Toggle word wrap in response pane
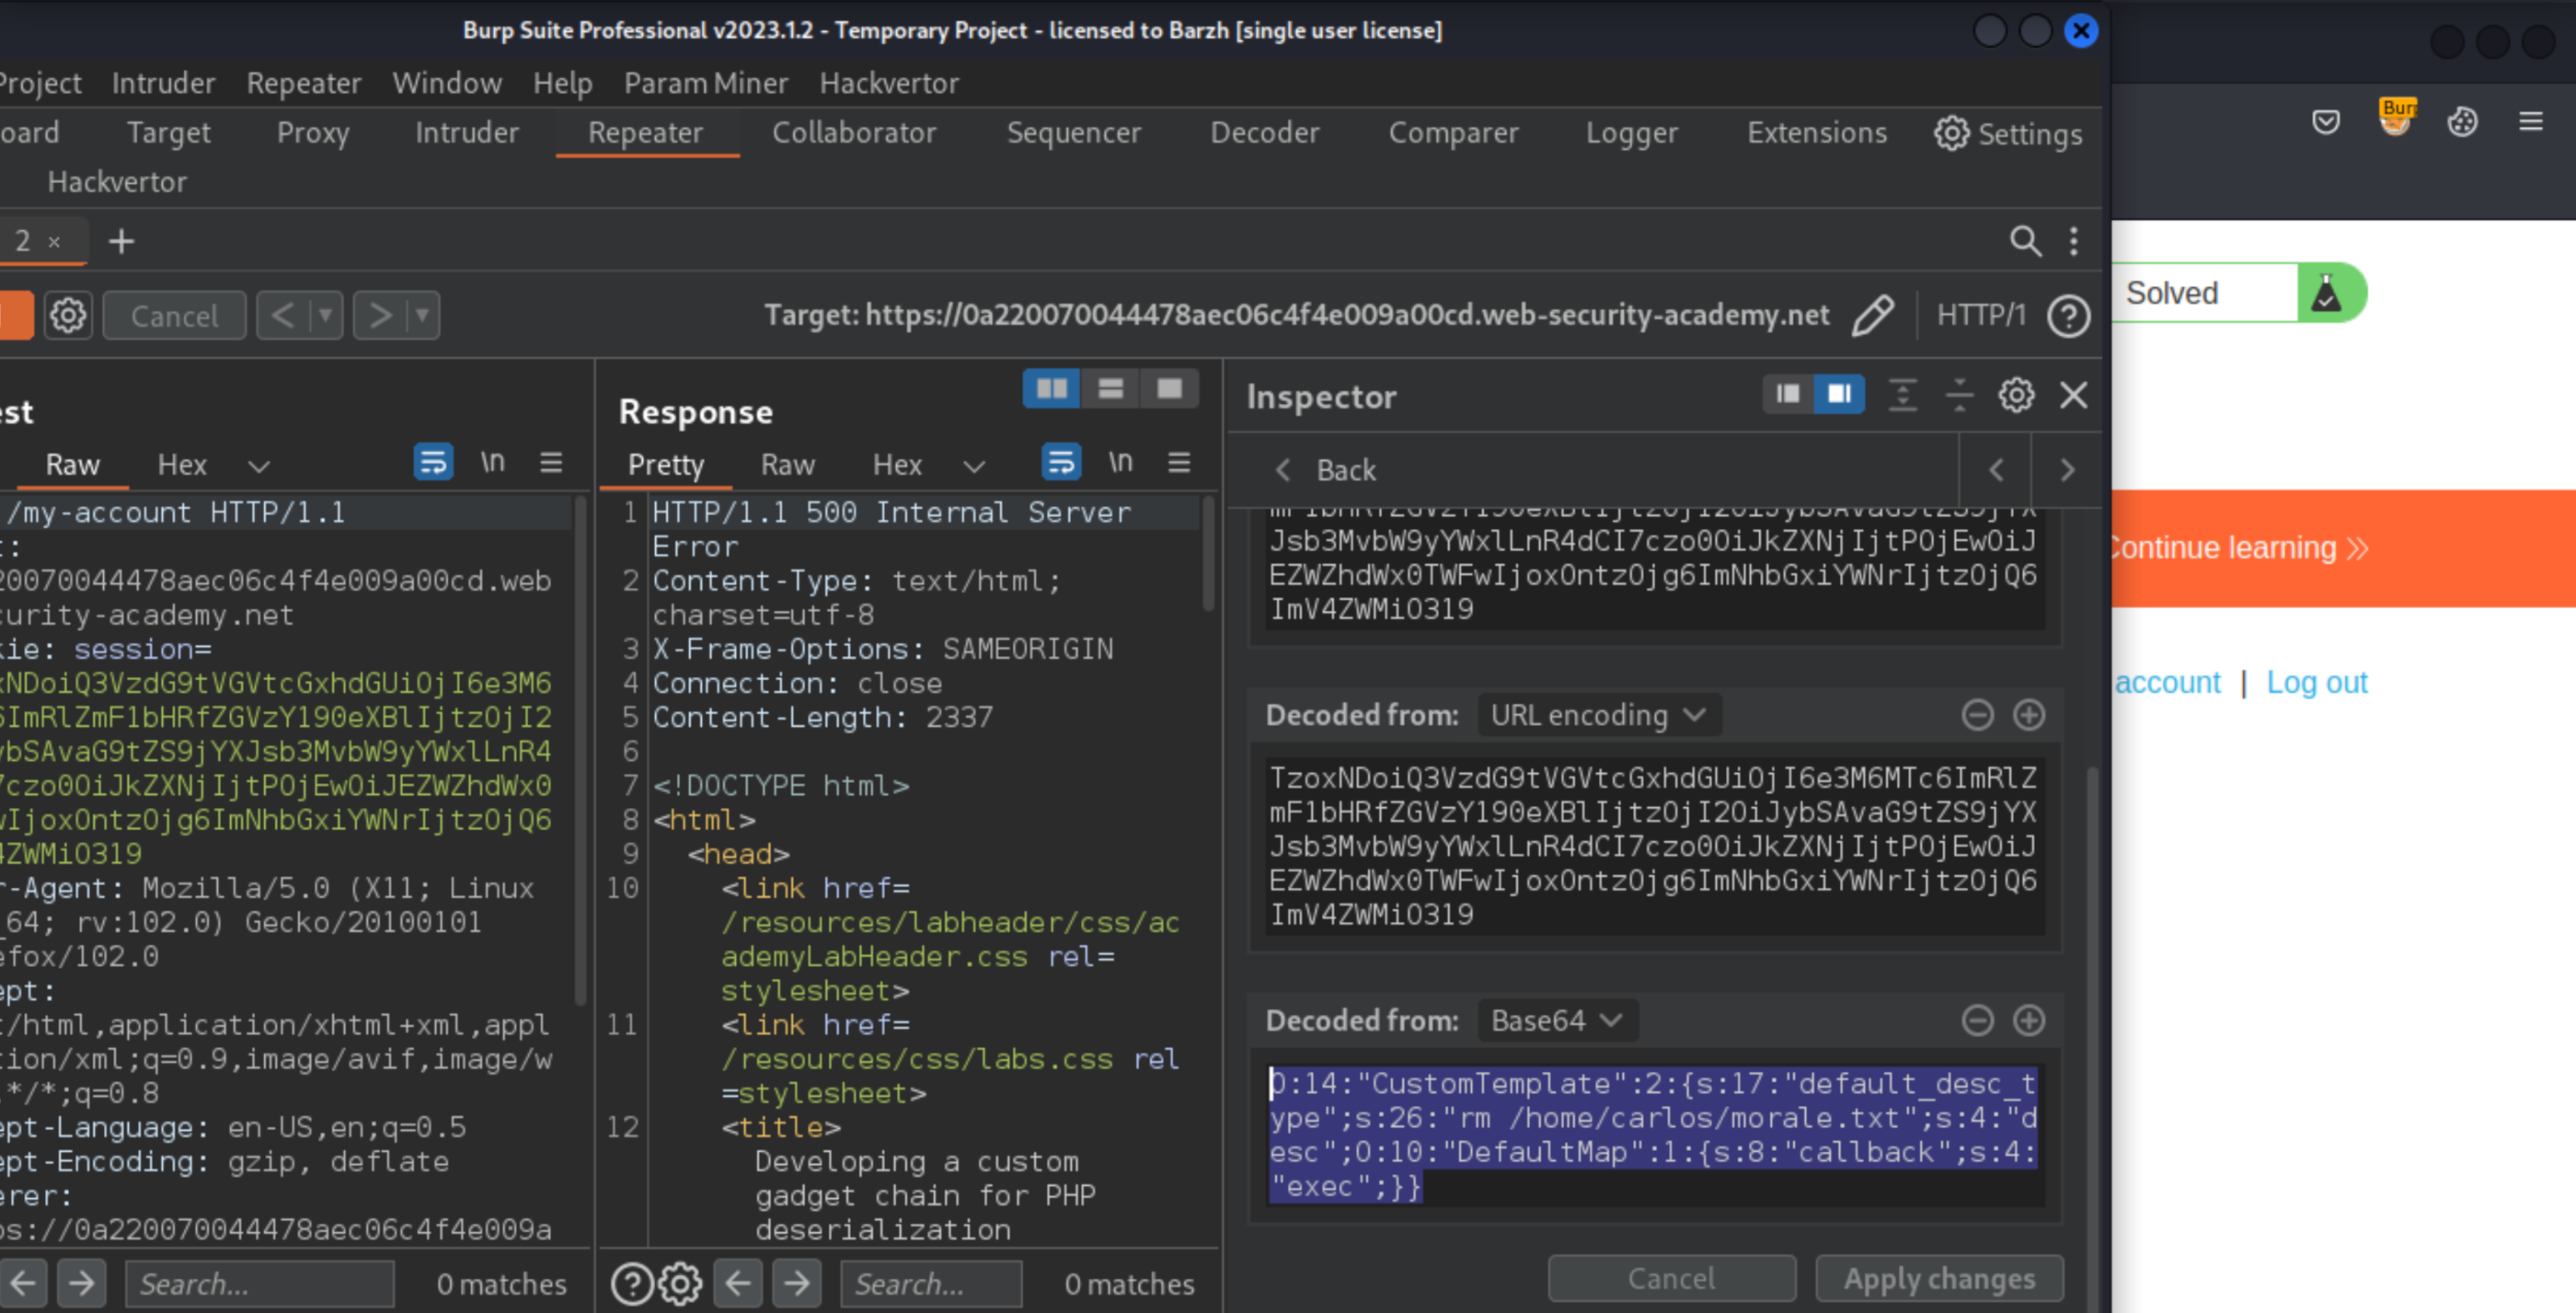This screenshot has width=2576, height=1313. click(x=1061, y=462)
